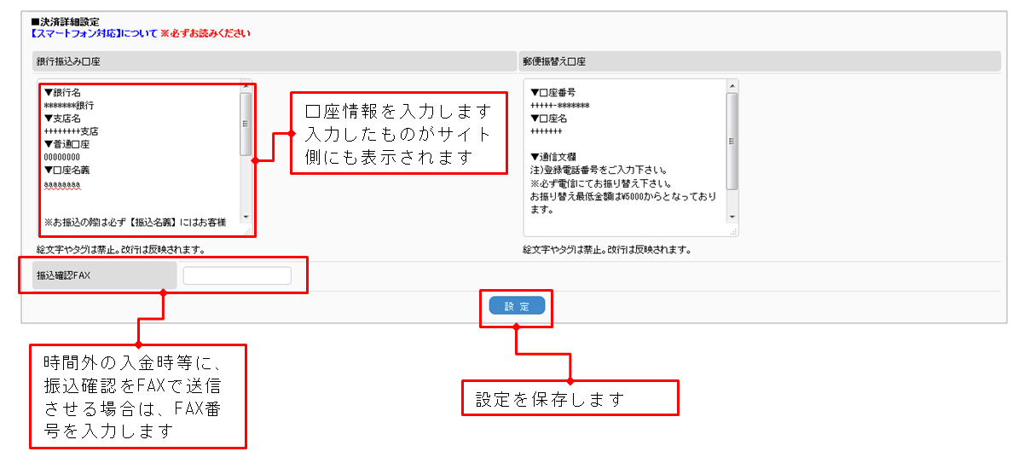The image size is (1024, 463).
Task: Click the postal account scrollbar thumb
Action: point(732,141)
